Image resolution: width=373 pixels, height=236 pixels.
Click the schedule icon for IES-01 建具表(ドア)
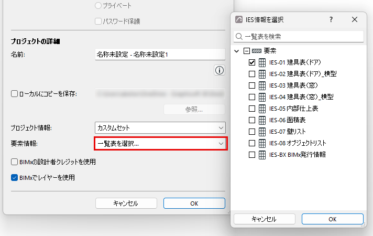[262, 62]
